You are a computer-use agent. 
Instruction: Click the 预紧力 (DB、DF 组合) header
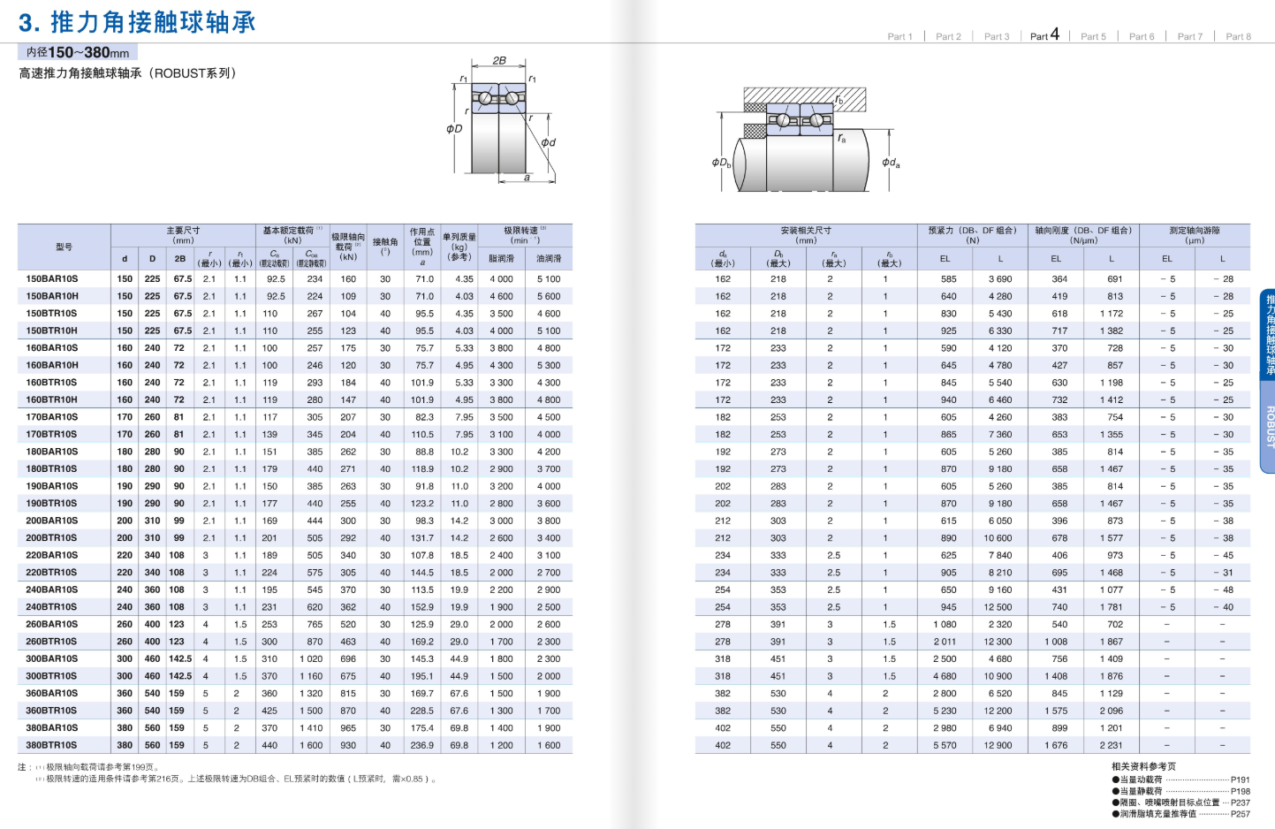[x=972, y=235]
